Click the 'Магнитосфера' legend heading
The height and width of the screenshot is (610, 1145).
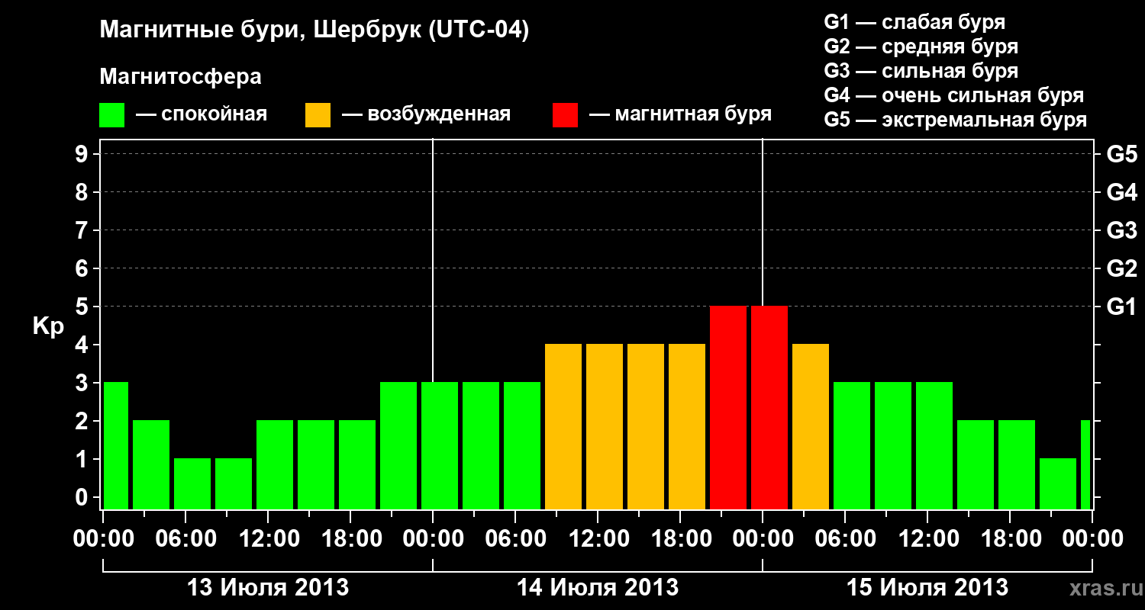[181, 77]
